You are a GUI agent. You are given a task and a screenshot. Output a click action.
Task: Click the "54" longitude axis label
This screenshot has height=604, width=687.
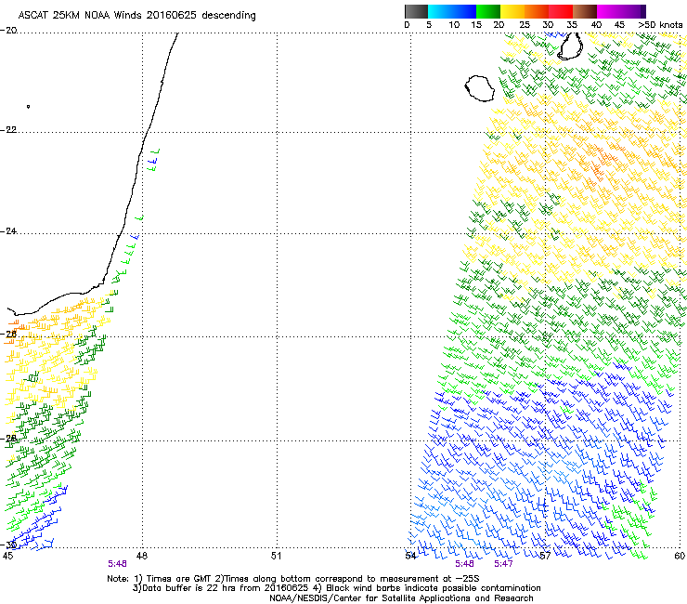(410, 556)
